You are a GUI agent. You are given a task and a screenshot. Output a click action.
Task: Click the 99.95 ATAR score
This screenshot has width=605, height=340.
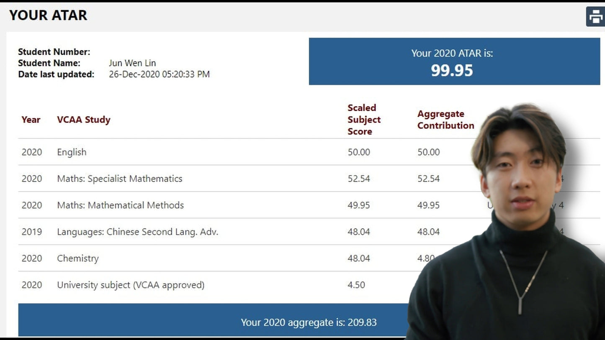[x=452, y=70]
